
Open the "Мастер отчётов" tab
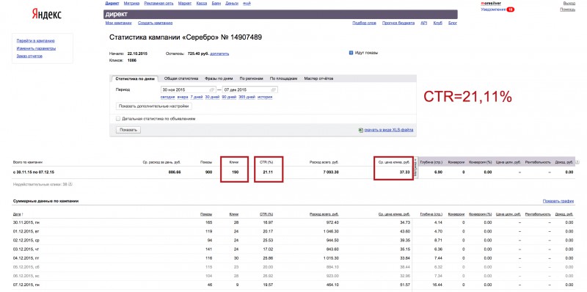[318, 79]
